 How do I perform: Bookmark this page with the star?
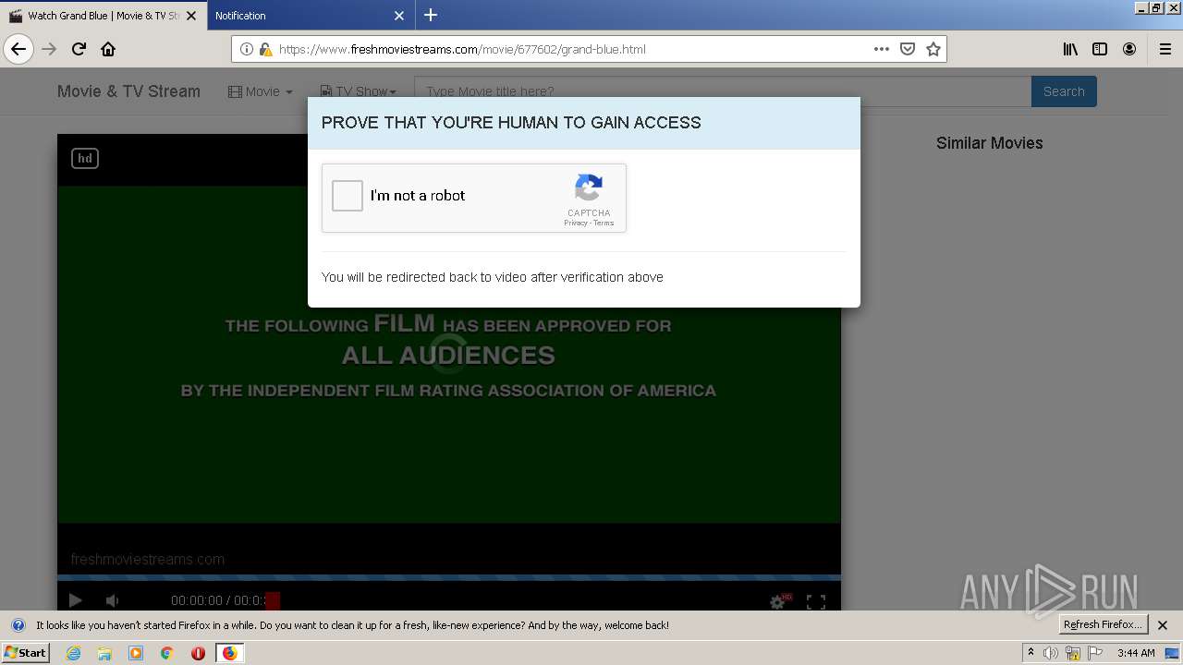tap(933, 49)
